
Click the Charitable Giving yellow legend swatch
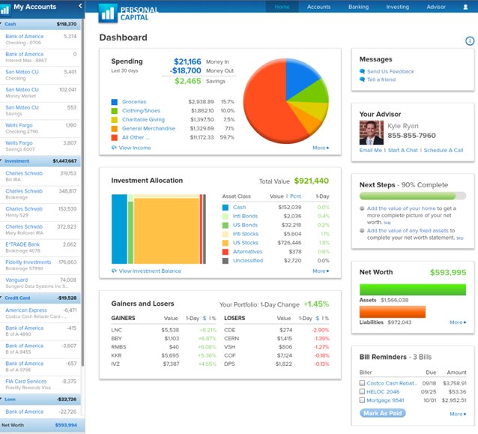(x=115, y=119)
